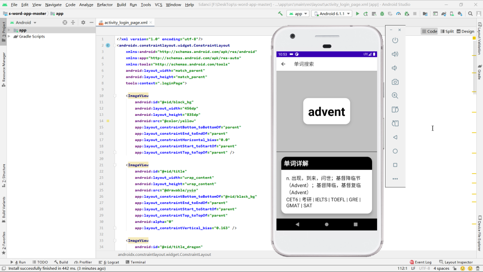
Task: Open emulator extended controls three-dots icon
Action: point(395,178)
